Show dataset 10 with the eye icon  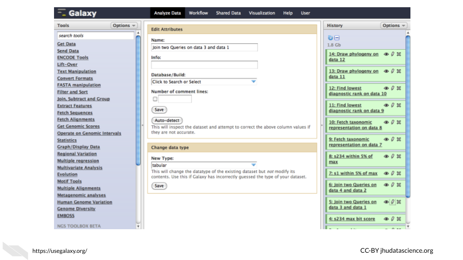(386, 122)
